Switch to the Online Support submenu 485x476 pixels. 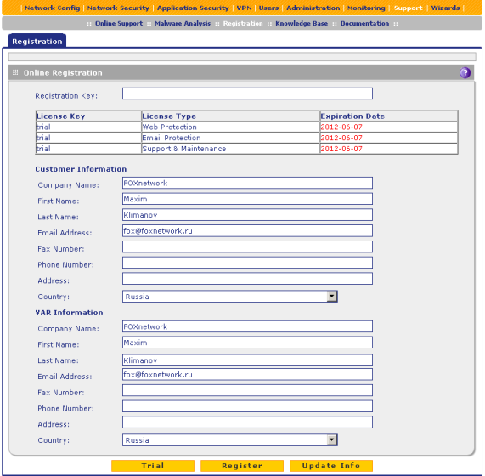[x=119, y=24]
